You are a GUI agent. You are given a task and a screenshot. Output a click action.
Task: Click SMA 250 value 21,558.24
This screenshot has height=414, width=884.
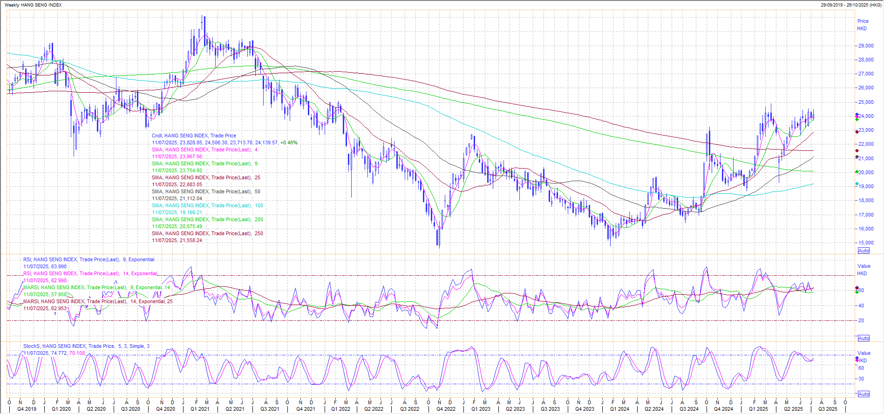click(177, 241)
